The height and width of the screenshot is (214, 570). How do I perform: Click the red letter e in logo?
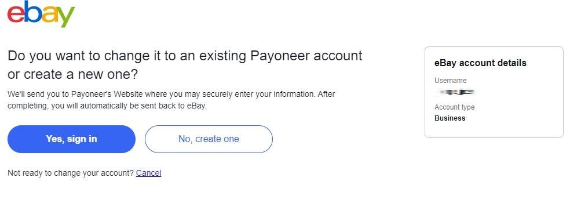click(16, 16)
